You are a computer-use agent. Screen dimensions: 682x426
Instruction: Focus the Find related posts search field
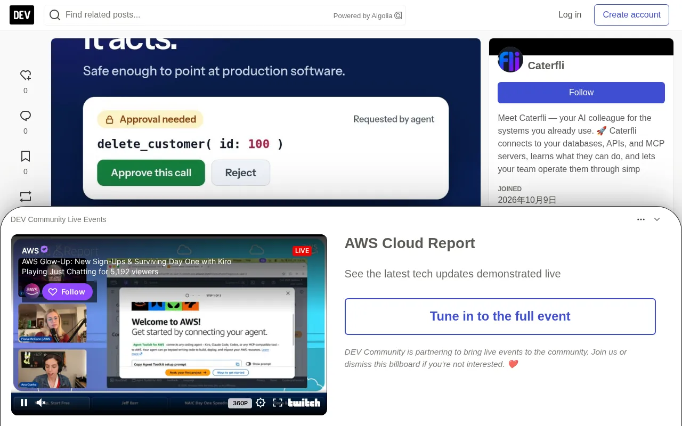coord(225,15)
